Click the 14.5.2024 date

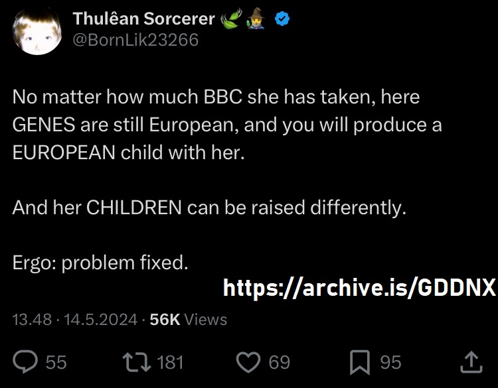tap(101, 320)
